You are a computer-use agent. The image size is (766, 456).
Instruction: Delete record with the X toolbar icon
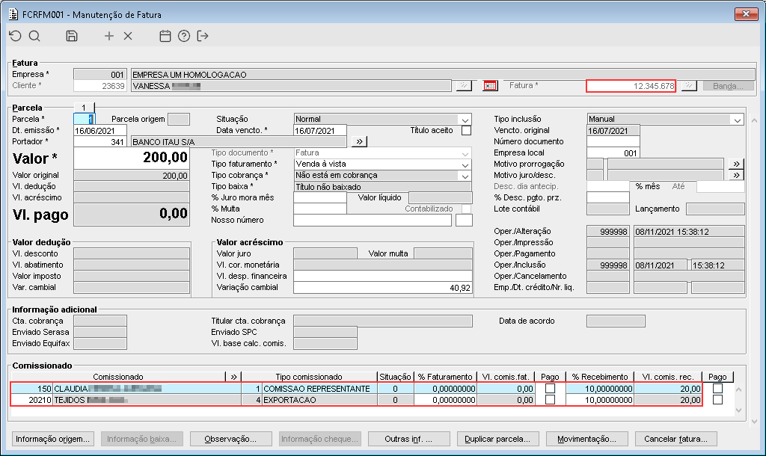[x=128, y=36]
